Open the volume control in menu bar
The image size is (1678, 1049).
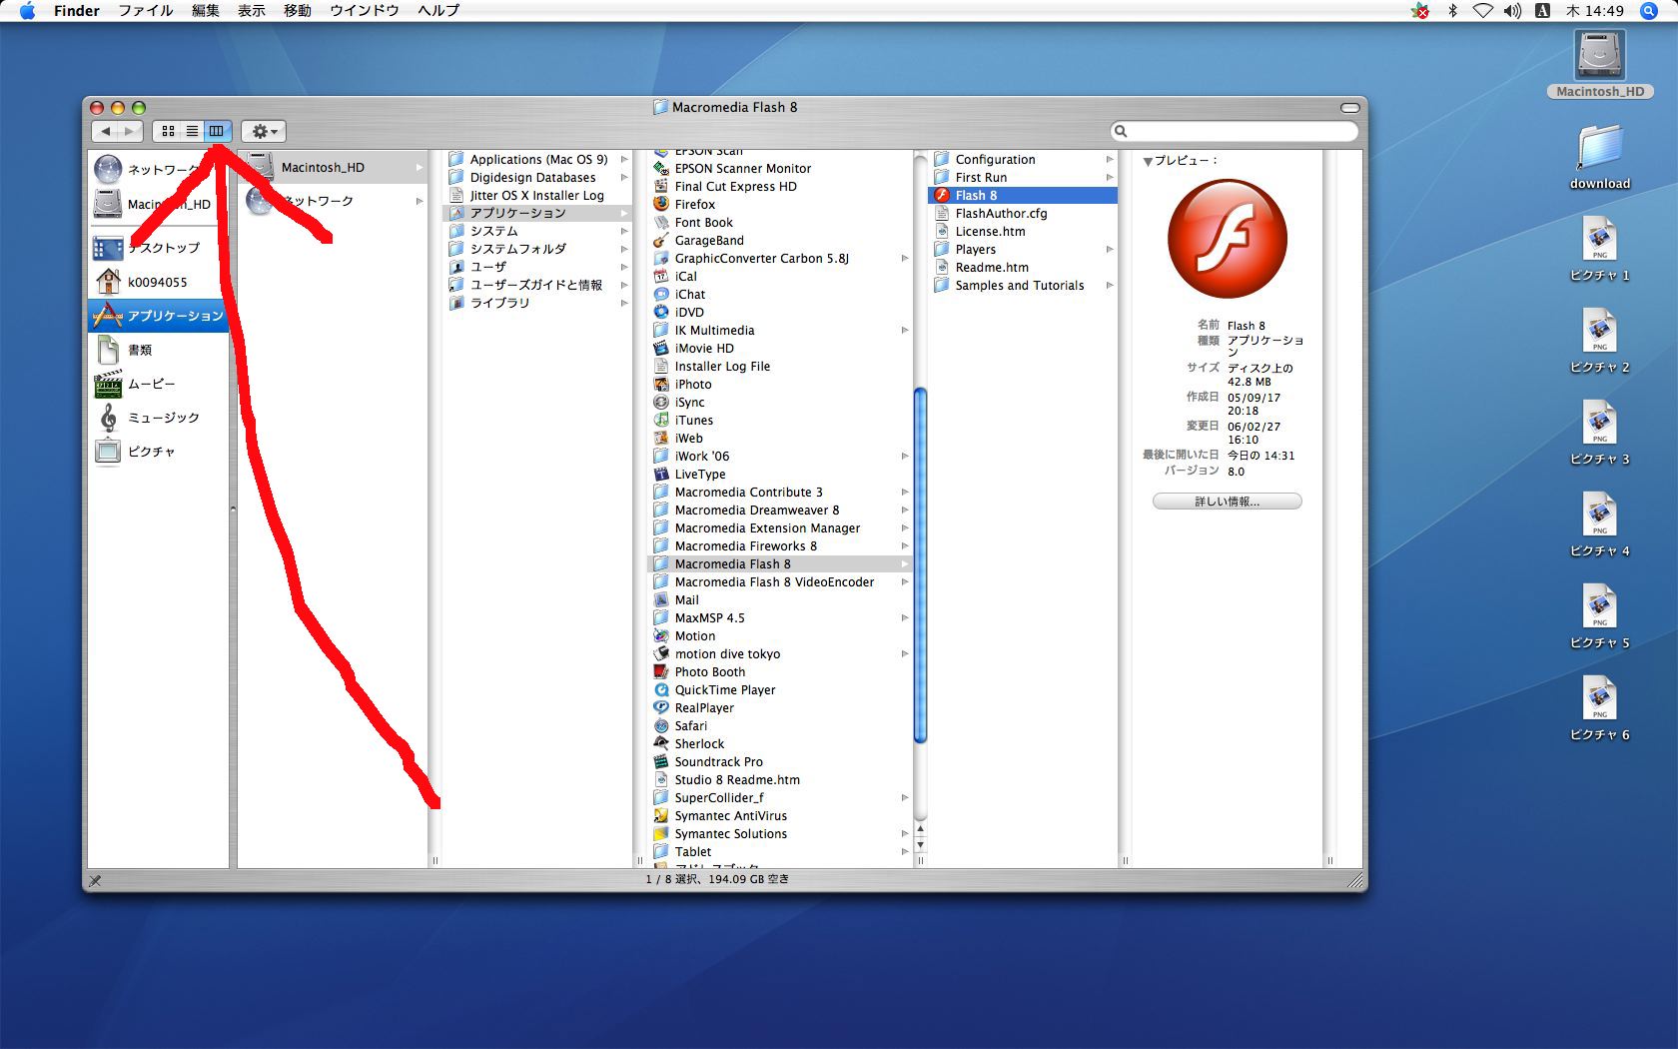pos(1512,11)
